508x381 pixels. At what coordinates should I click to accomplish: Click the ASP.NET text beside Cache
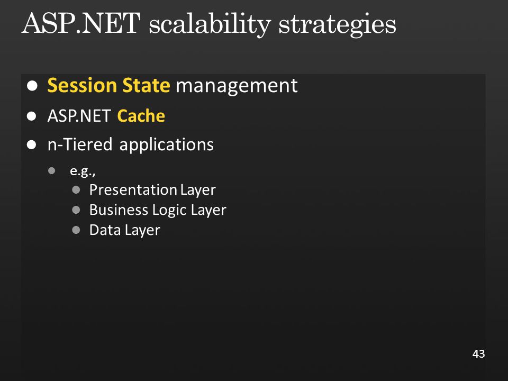tap(79, 116)
